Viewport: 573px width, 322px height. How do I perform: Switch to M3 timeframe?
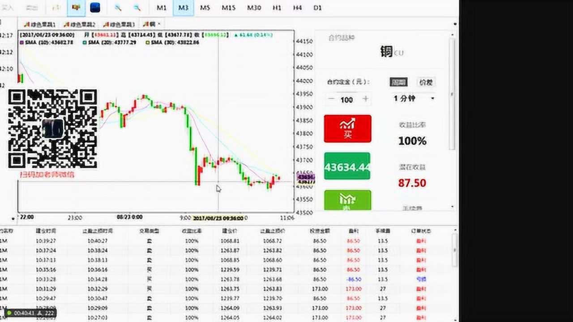[x=183, y=8]
